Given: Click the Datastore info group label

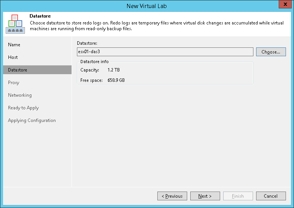Looking at the screenshot, I should (x=95, y=62).
